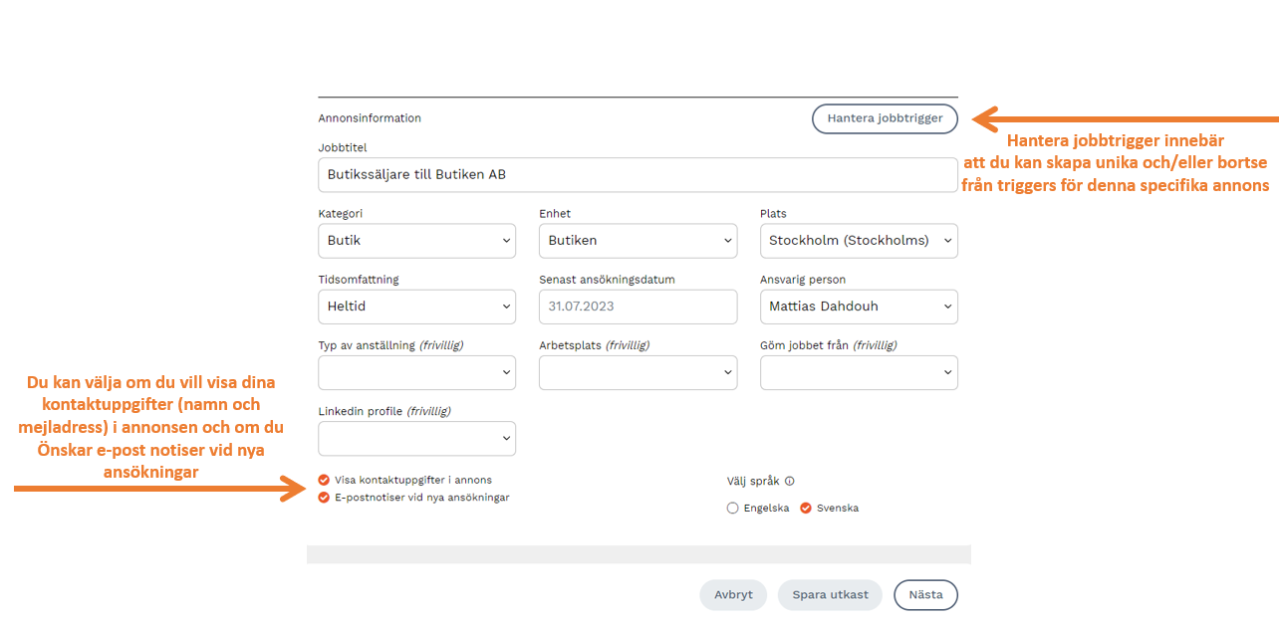Click the Senast ansökningsdatum date field
The image size is (1279, 621).
(x=638, y=307)
